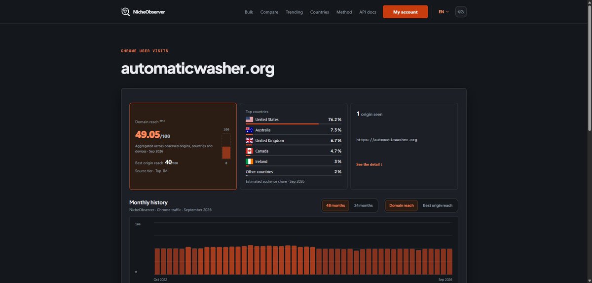Toggle the dark/light theme icon
Screen dimensions: 592x283
tap(461, 12)
